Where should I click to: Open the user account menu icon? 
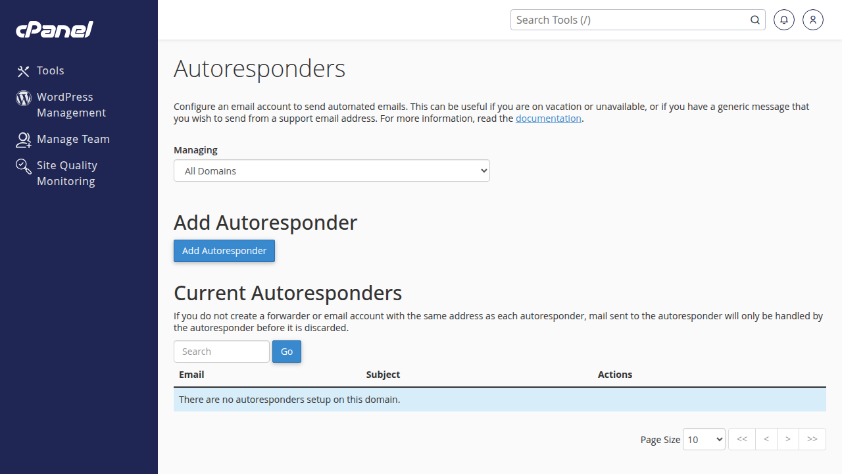pos(813,20)
